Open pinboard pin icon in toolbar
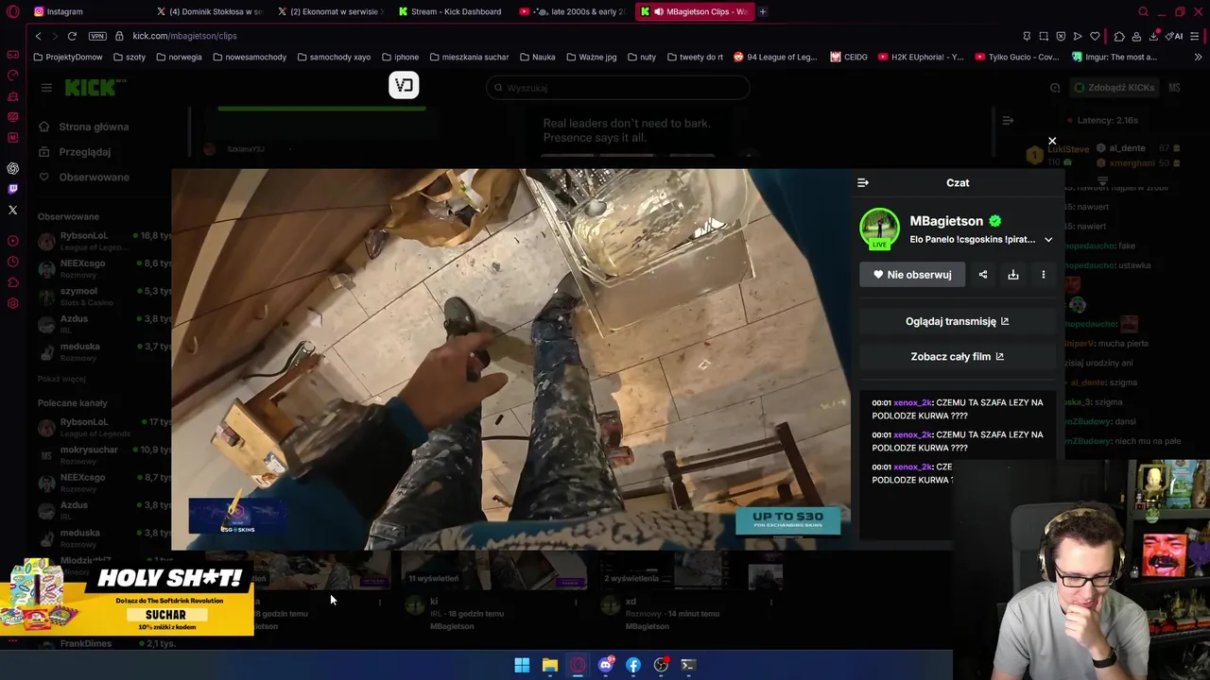This screenshot has width=1210, height=680. pyautogui.click(x=1027, y=36)
